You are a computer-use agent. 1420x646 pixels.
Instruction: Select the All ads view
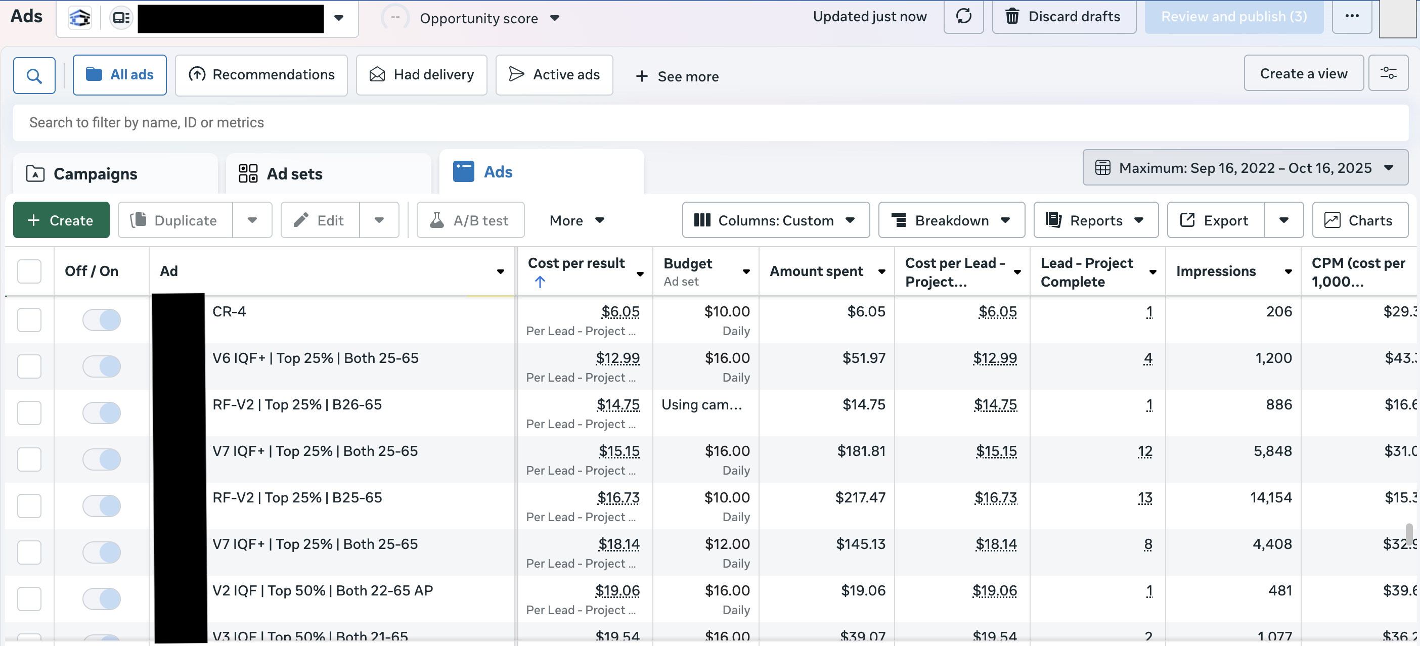(x=120, y=74)
